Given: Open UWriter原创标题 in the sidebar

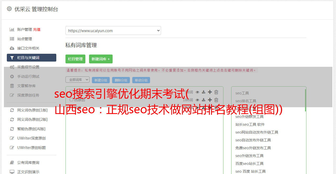Looking at the screenshot, I should coord(31,148).
